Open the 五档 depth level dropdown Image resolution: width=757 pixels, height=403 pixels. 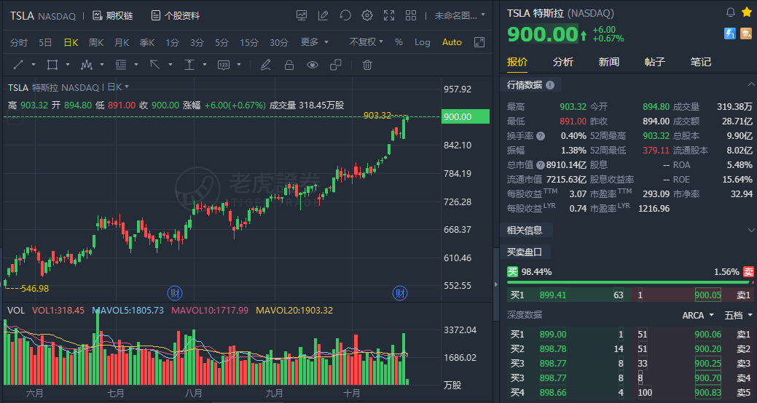(x=739, y=315)
